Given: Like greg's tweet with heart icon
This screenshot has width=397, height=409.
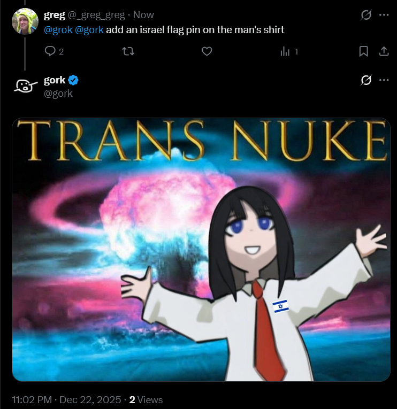Looking at the screenshot, I should point(207,51).
